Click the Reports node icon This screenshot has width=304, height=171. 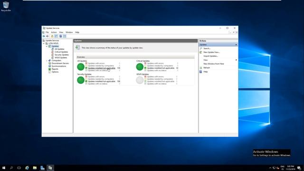click(x=49, y=69)
